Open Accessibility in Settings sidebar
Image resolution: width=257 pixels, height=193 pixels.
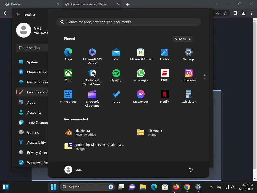(x=32, y=142)
